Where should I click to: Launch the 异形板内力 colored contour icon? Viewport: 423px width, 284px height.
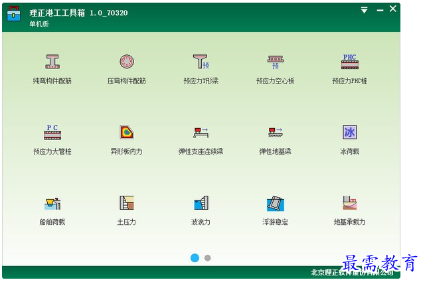click(127, 132)
